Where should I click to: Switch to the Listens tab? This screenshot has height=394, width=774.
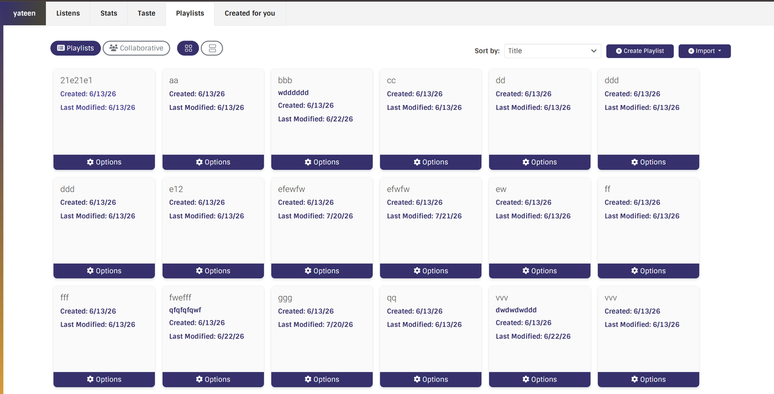[x=68, y=13]
